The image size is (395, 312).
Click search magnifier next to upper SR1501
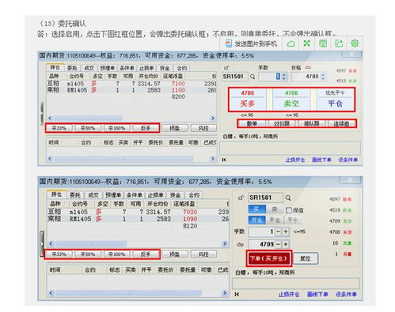[253, 77]
